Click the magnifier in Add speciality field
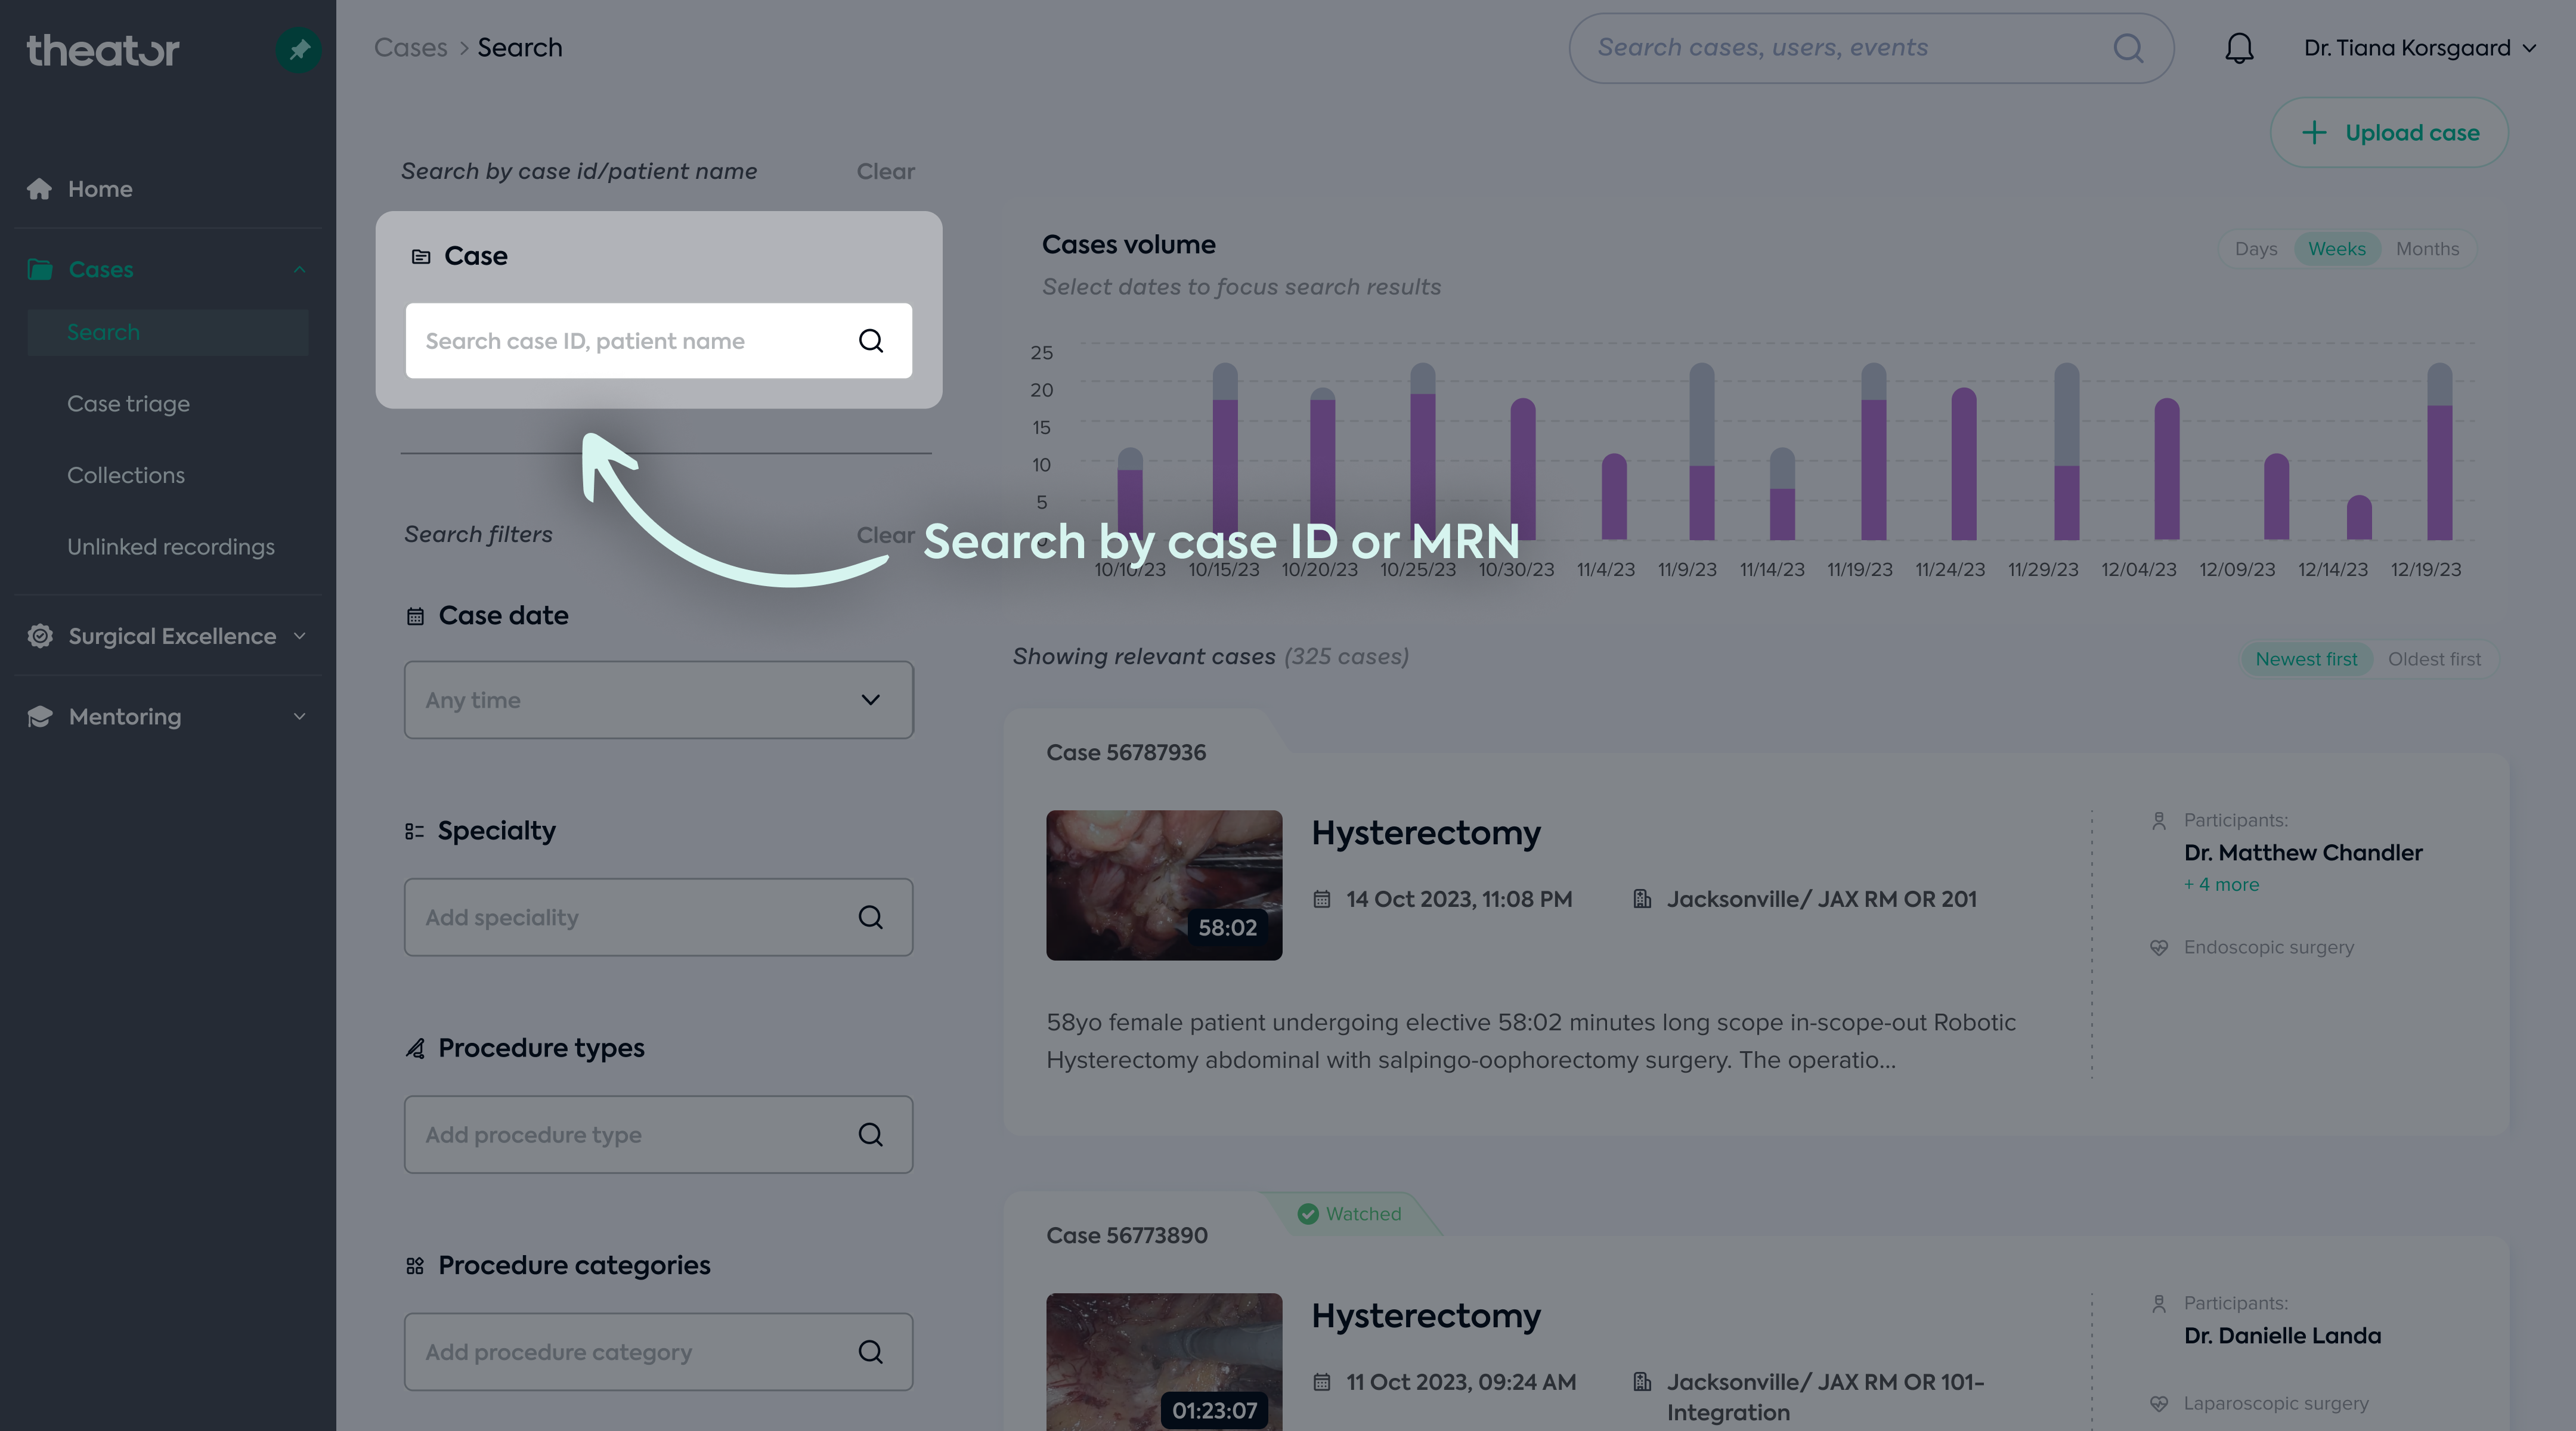The height and width of the screenshot is (1431, 2576). click(871, 917)
